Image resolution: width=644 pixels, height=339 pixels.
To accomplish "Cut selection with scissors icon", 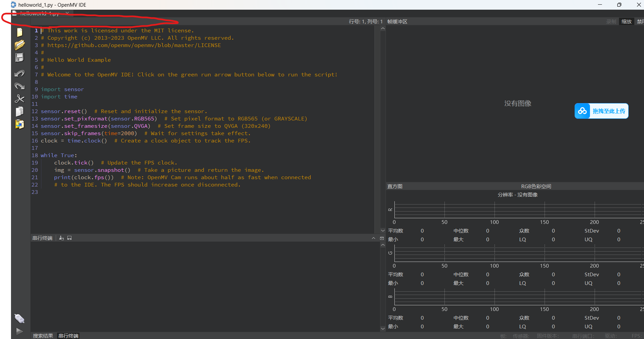I will (x=20, y=99).
